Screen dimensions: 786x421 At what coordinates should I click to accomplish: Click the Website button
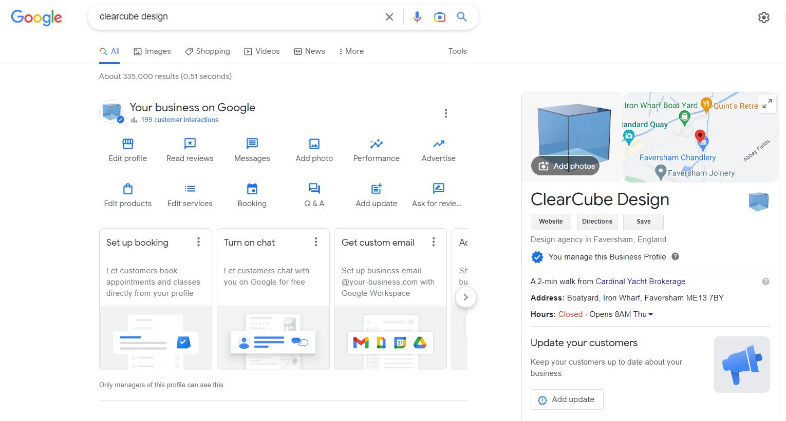551,222
